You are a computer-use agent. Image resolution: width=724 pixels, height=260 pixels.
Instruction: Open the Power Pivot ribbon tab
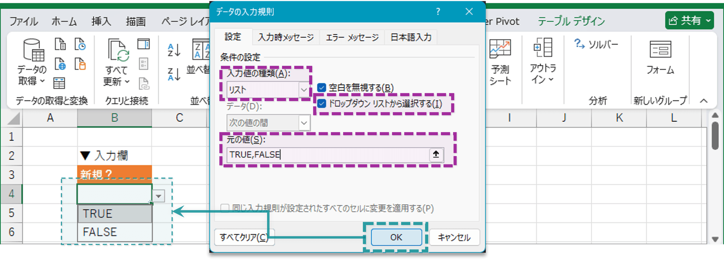coord(503,21)
